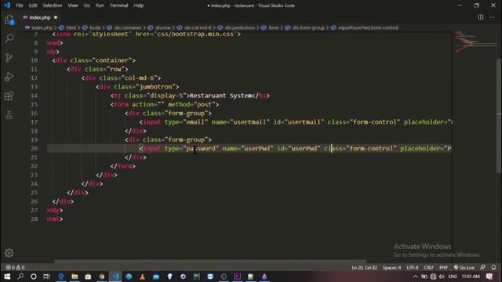Open the Extensions view
This screenshot has width=502, height=282.
9,96
